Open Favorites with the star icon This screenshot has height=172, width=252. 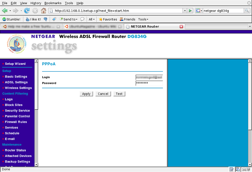pos(108,19)
